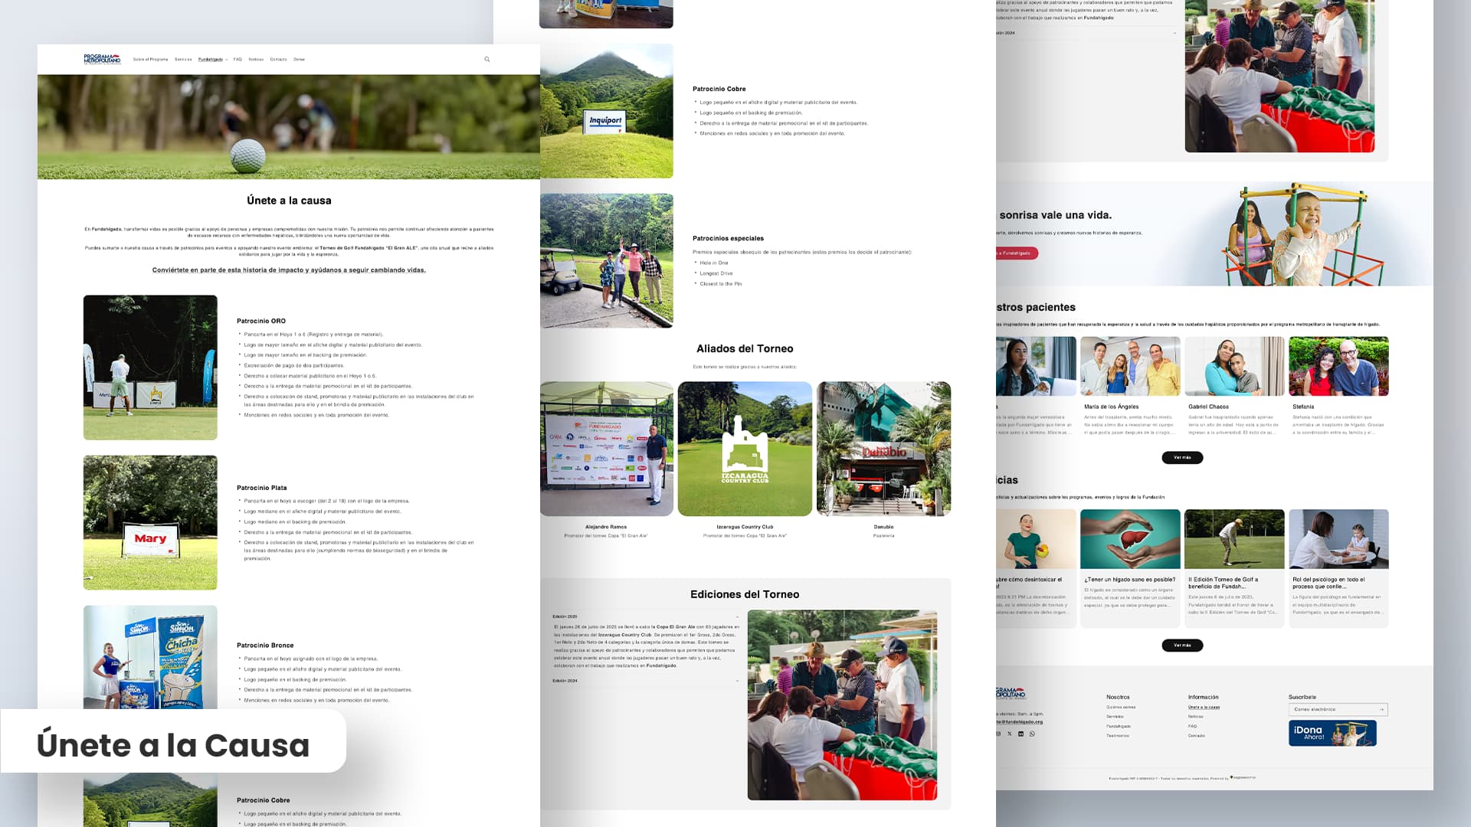Click the 'Patrocinio ORO' heading
The image size is (1471, 827).
click(261, 322)
